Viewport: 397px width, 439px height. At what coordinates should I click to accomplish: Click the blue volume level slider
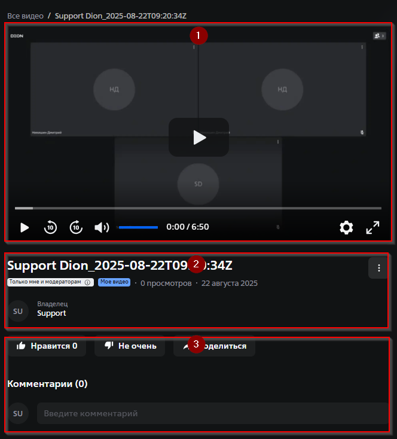pos(138,227)
